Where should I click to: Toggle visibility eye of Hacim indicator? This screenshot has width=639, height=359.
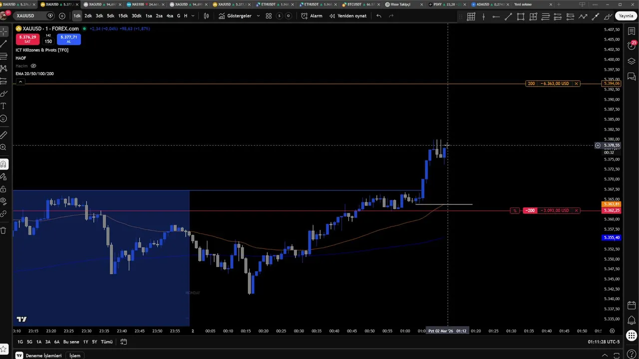coord(33,66)
